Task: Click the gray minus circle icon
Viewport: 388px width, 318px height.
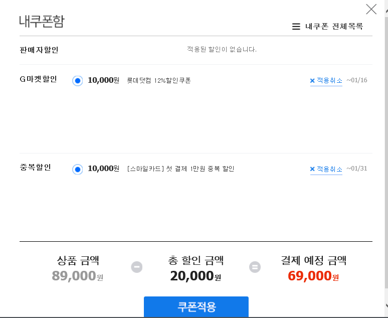Action: [136, 267]
